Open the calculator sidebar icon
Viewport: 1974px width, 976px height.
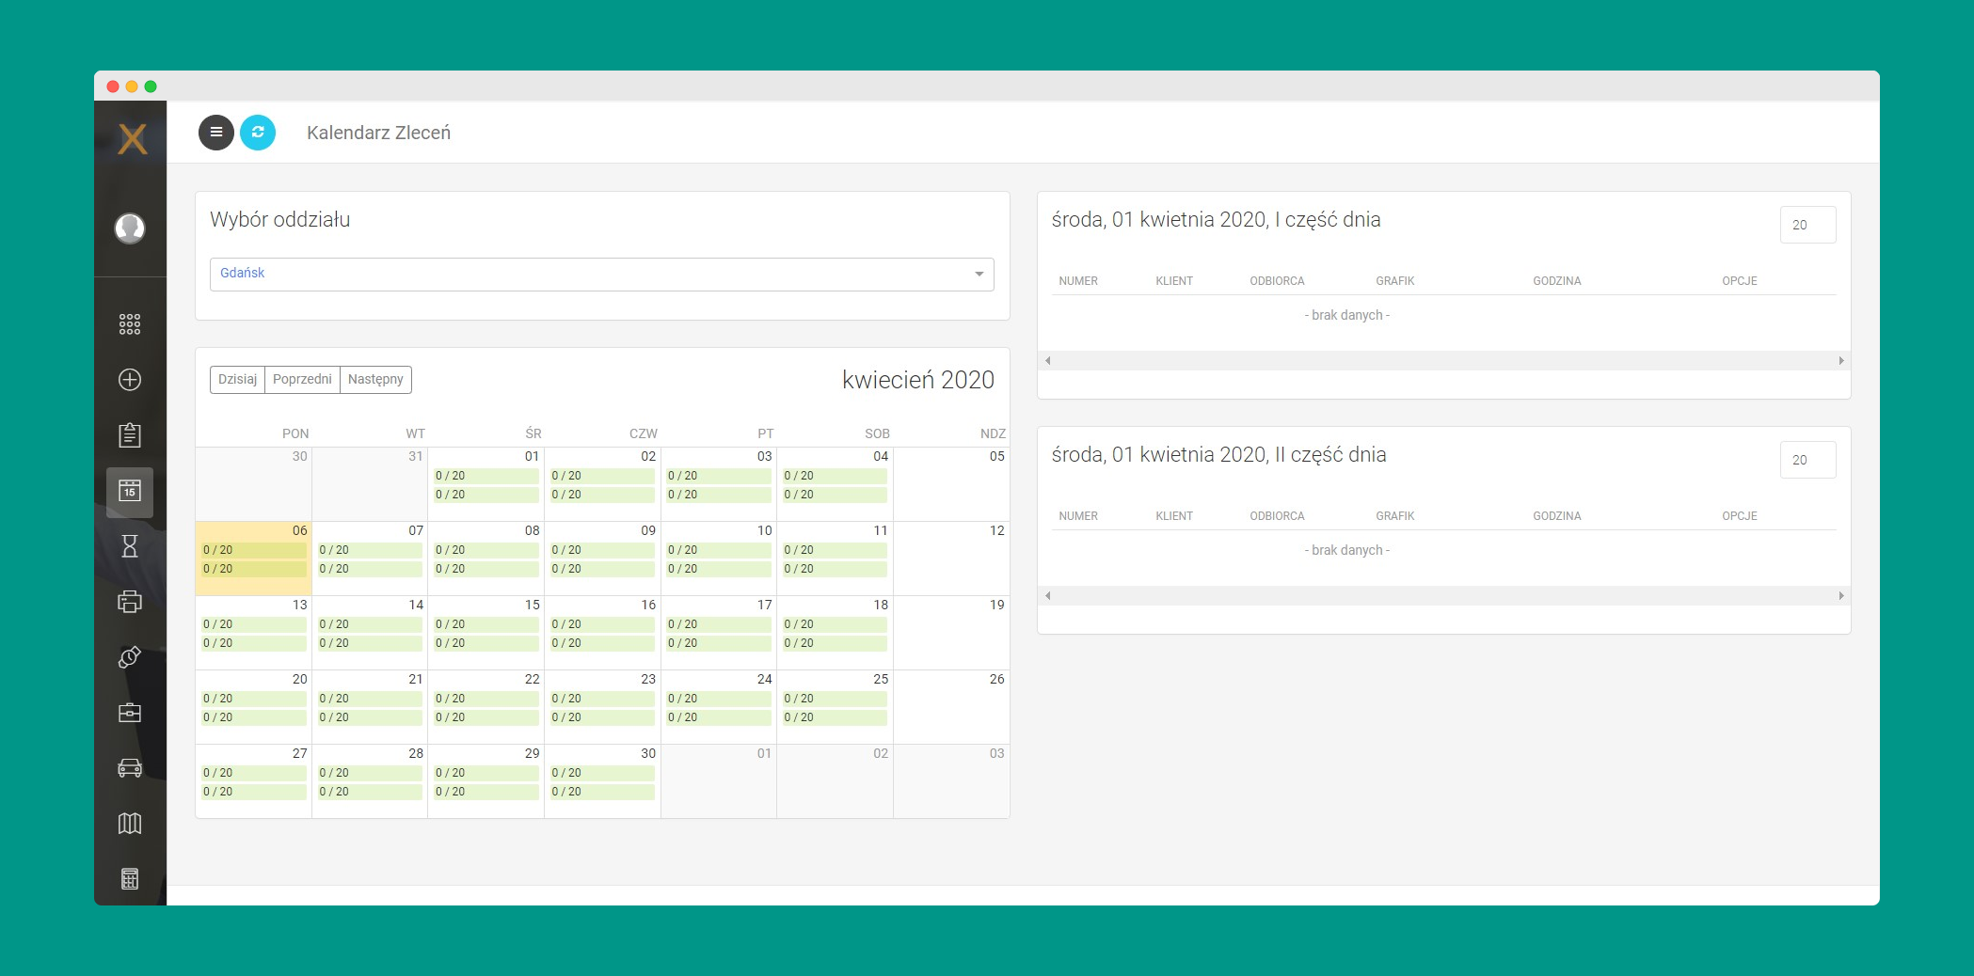[130, 879]
